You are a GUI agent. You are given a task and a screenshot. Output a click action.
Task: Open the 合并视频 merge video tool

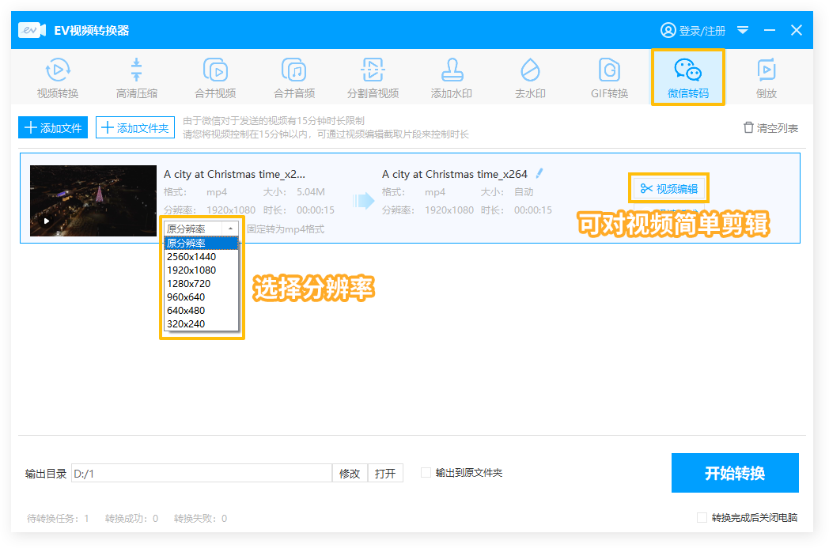click(x=215, y=77)
